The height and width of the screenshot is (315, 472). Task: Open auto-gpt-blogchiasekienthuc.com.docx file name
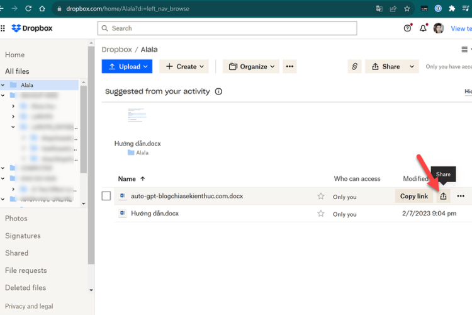click(x=187, y=196)
